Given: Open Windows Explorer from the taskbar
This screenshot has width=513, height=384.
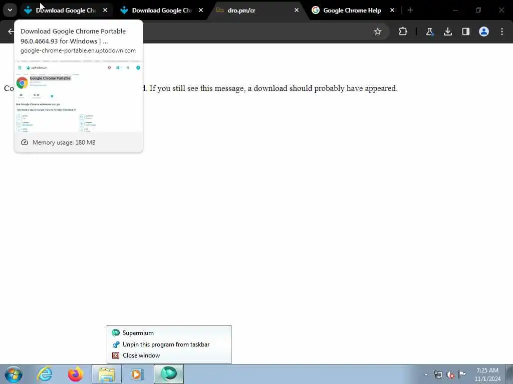Looking at the screenshot, I should 107,374.
